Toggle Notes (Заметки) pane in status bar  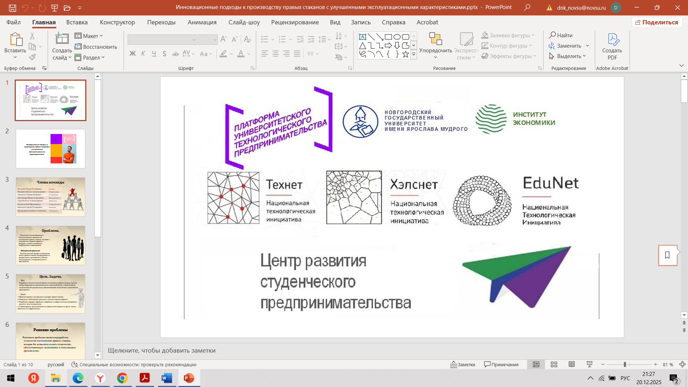point(463,364)
